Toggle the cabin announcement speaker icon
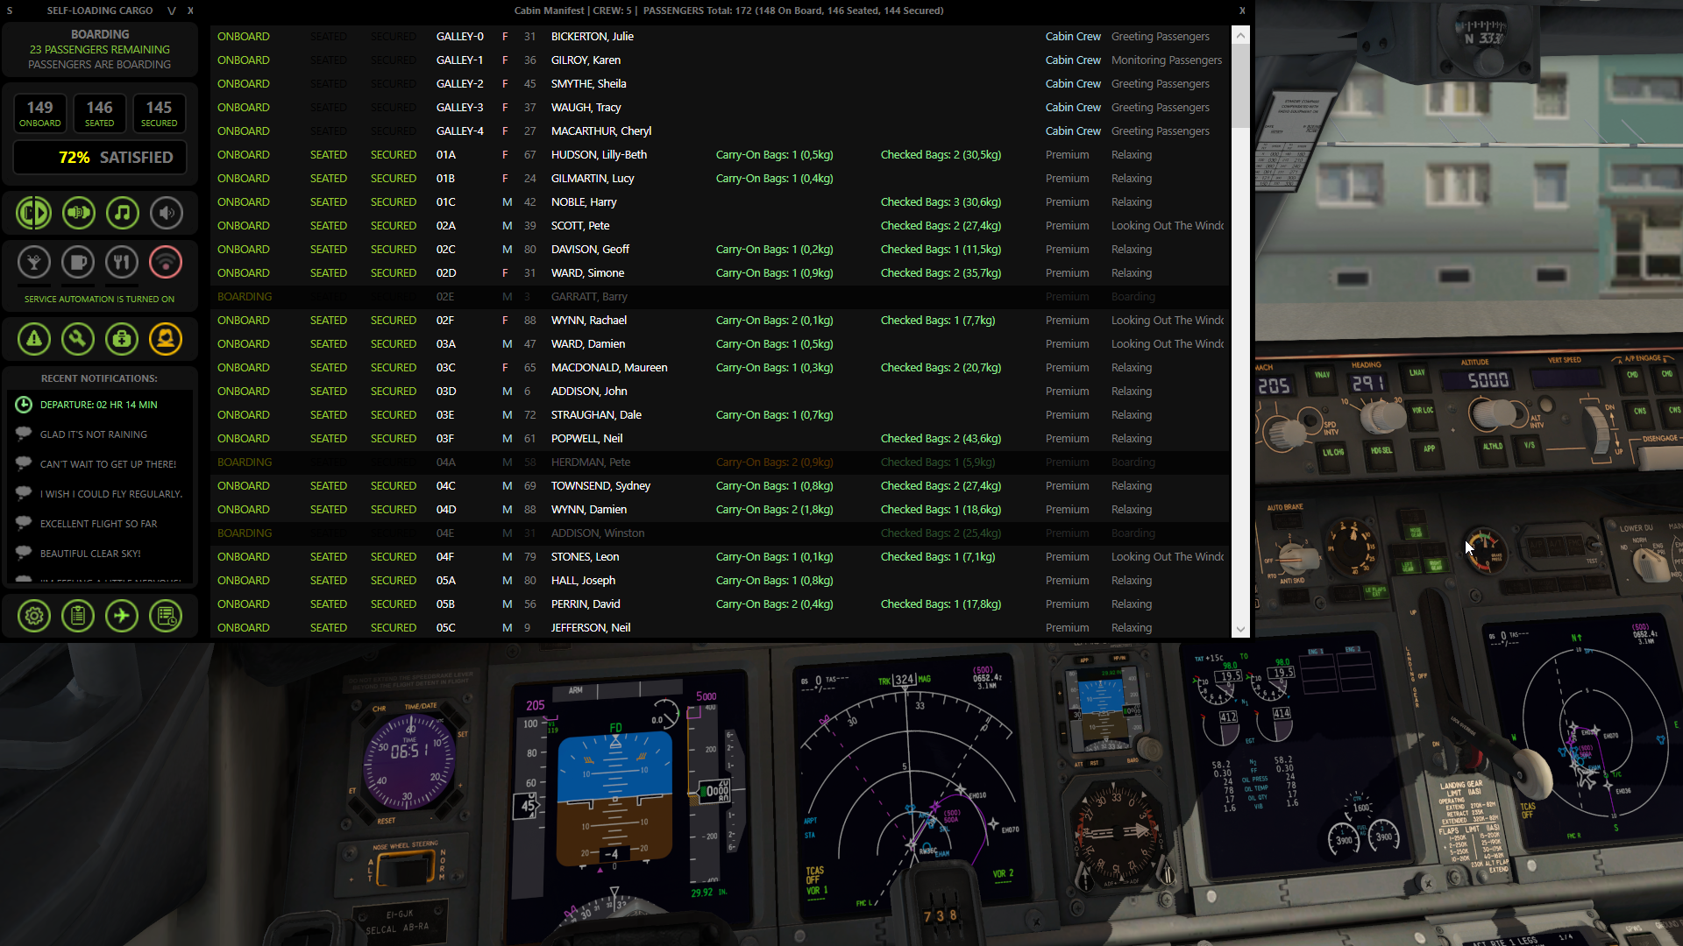1683x946 pixels. (x=79, y=213)
